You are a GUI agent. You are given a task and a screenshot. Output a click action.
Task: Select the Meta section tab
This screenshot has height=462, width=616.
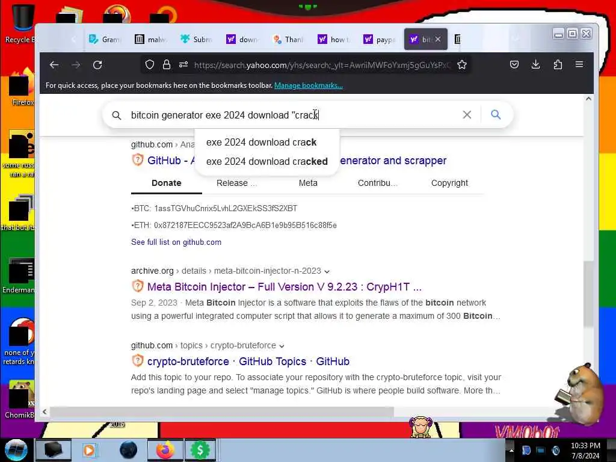tap(308, 183)
